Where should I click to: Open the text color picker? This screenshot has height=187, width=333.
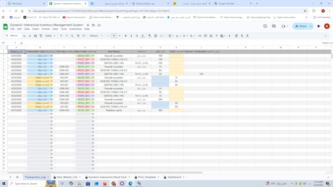point(143,36)
